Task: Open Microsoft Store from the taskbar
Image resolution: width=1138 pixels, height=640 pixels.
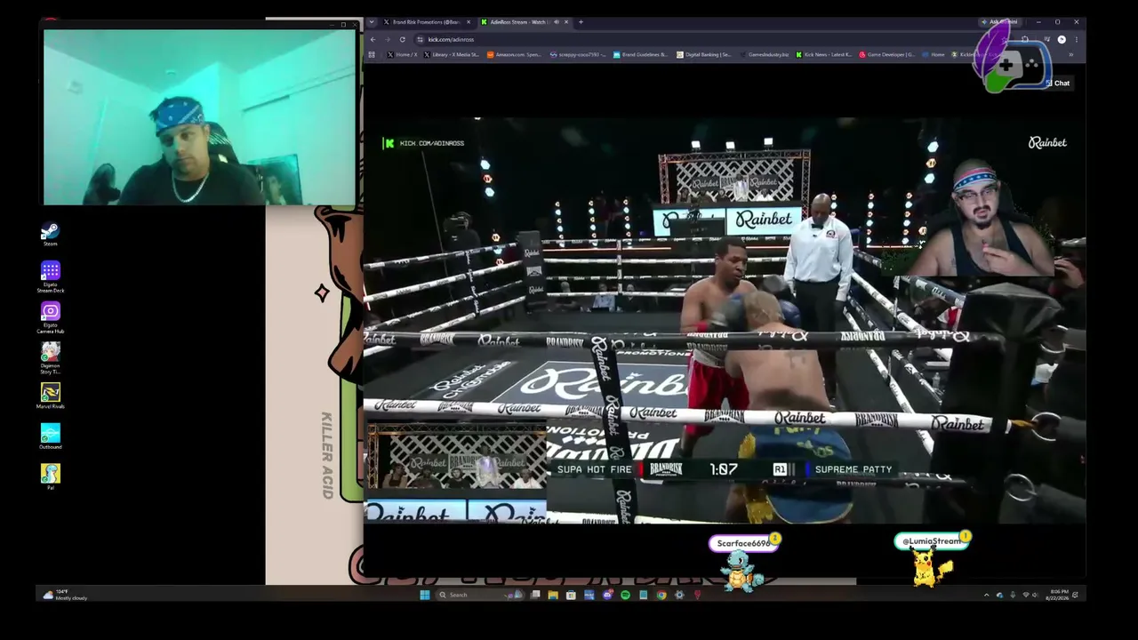Action: click(571, 595)
